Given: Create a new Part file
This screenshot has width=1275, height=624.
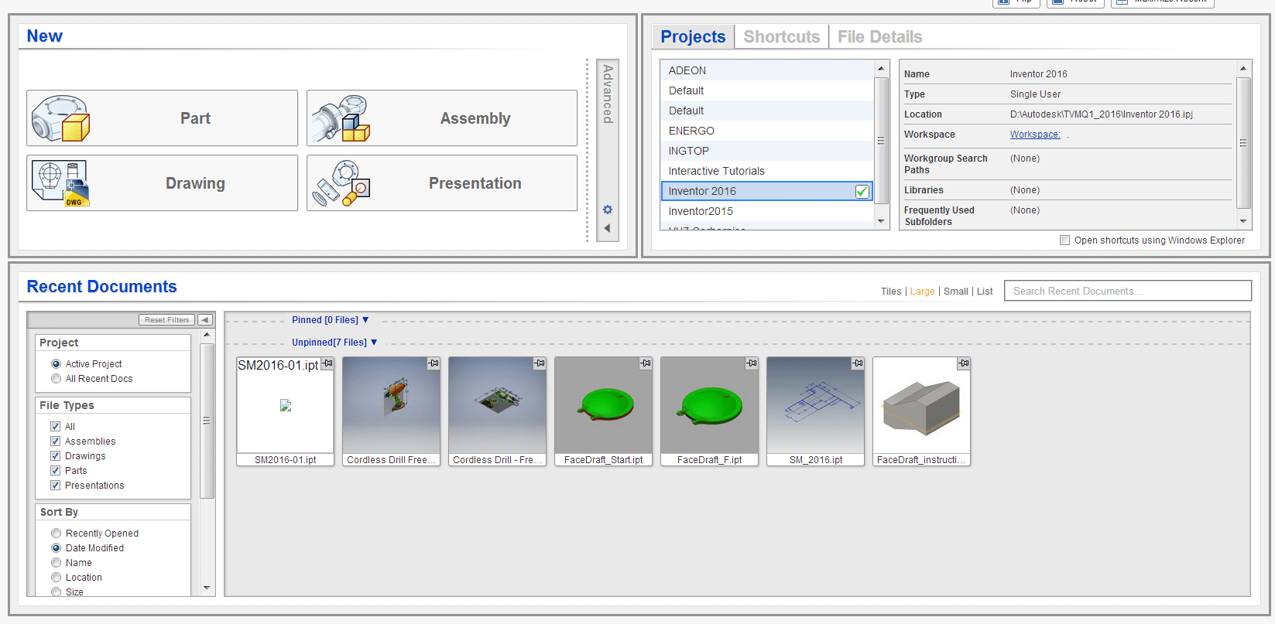Looking at the screenshot, I should click(x=162, y=118).
